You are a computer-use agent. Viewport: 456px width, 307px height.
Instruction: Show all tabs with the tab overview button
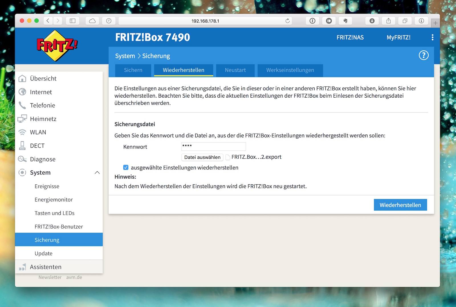[x=405, y=21]
